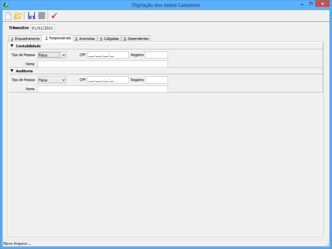Open the 3. Acionistas tab
332x249 pixels.
click(x=85, y=39)
